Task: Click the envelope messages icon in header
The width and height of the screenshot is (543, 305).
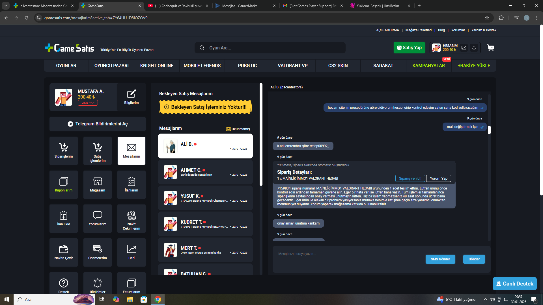Action: click(x=464, y=48)
